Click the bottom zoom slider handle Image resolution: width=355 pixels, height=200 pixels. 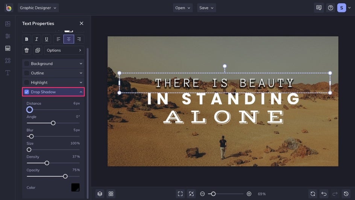click(x=213, y=194)
